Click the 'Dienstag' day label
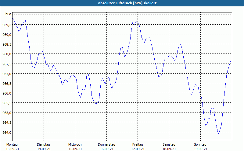The height and width of the screenshot is (152, 244). click(43, 145)
